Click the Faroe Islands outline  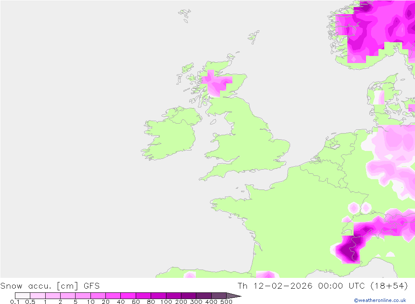185,15
